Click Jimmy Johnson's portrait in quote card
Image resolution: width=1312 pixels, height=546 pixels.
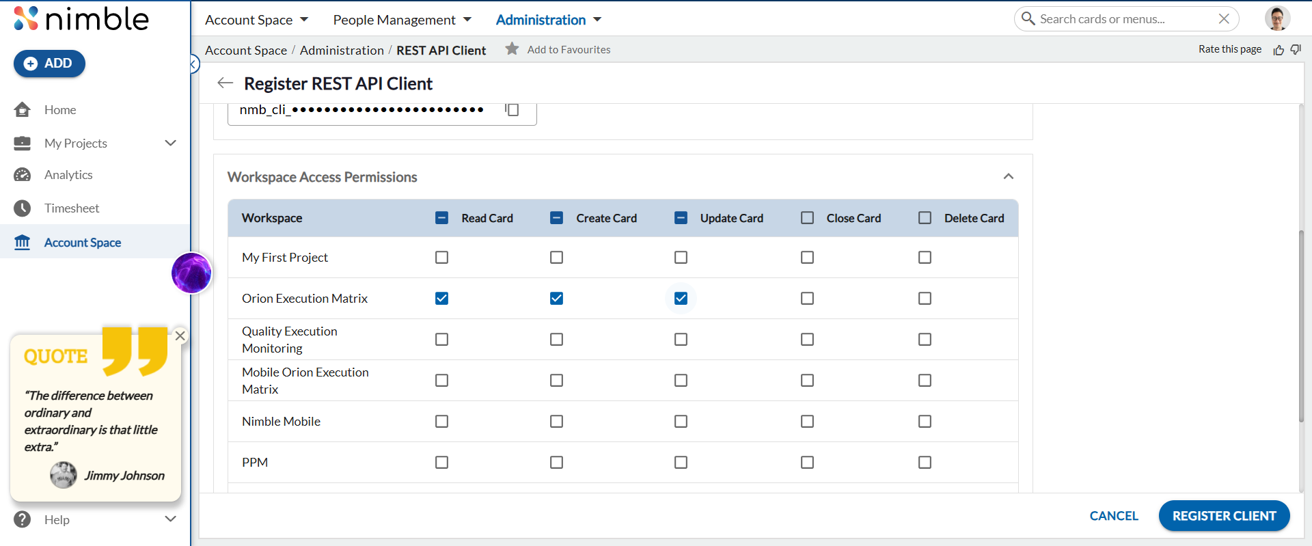(64, 475)
